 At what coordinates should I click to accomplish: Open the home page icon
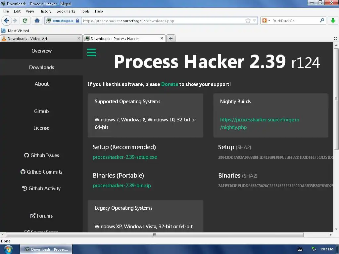(x=37, y=21)
